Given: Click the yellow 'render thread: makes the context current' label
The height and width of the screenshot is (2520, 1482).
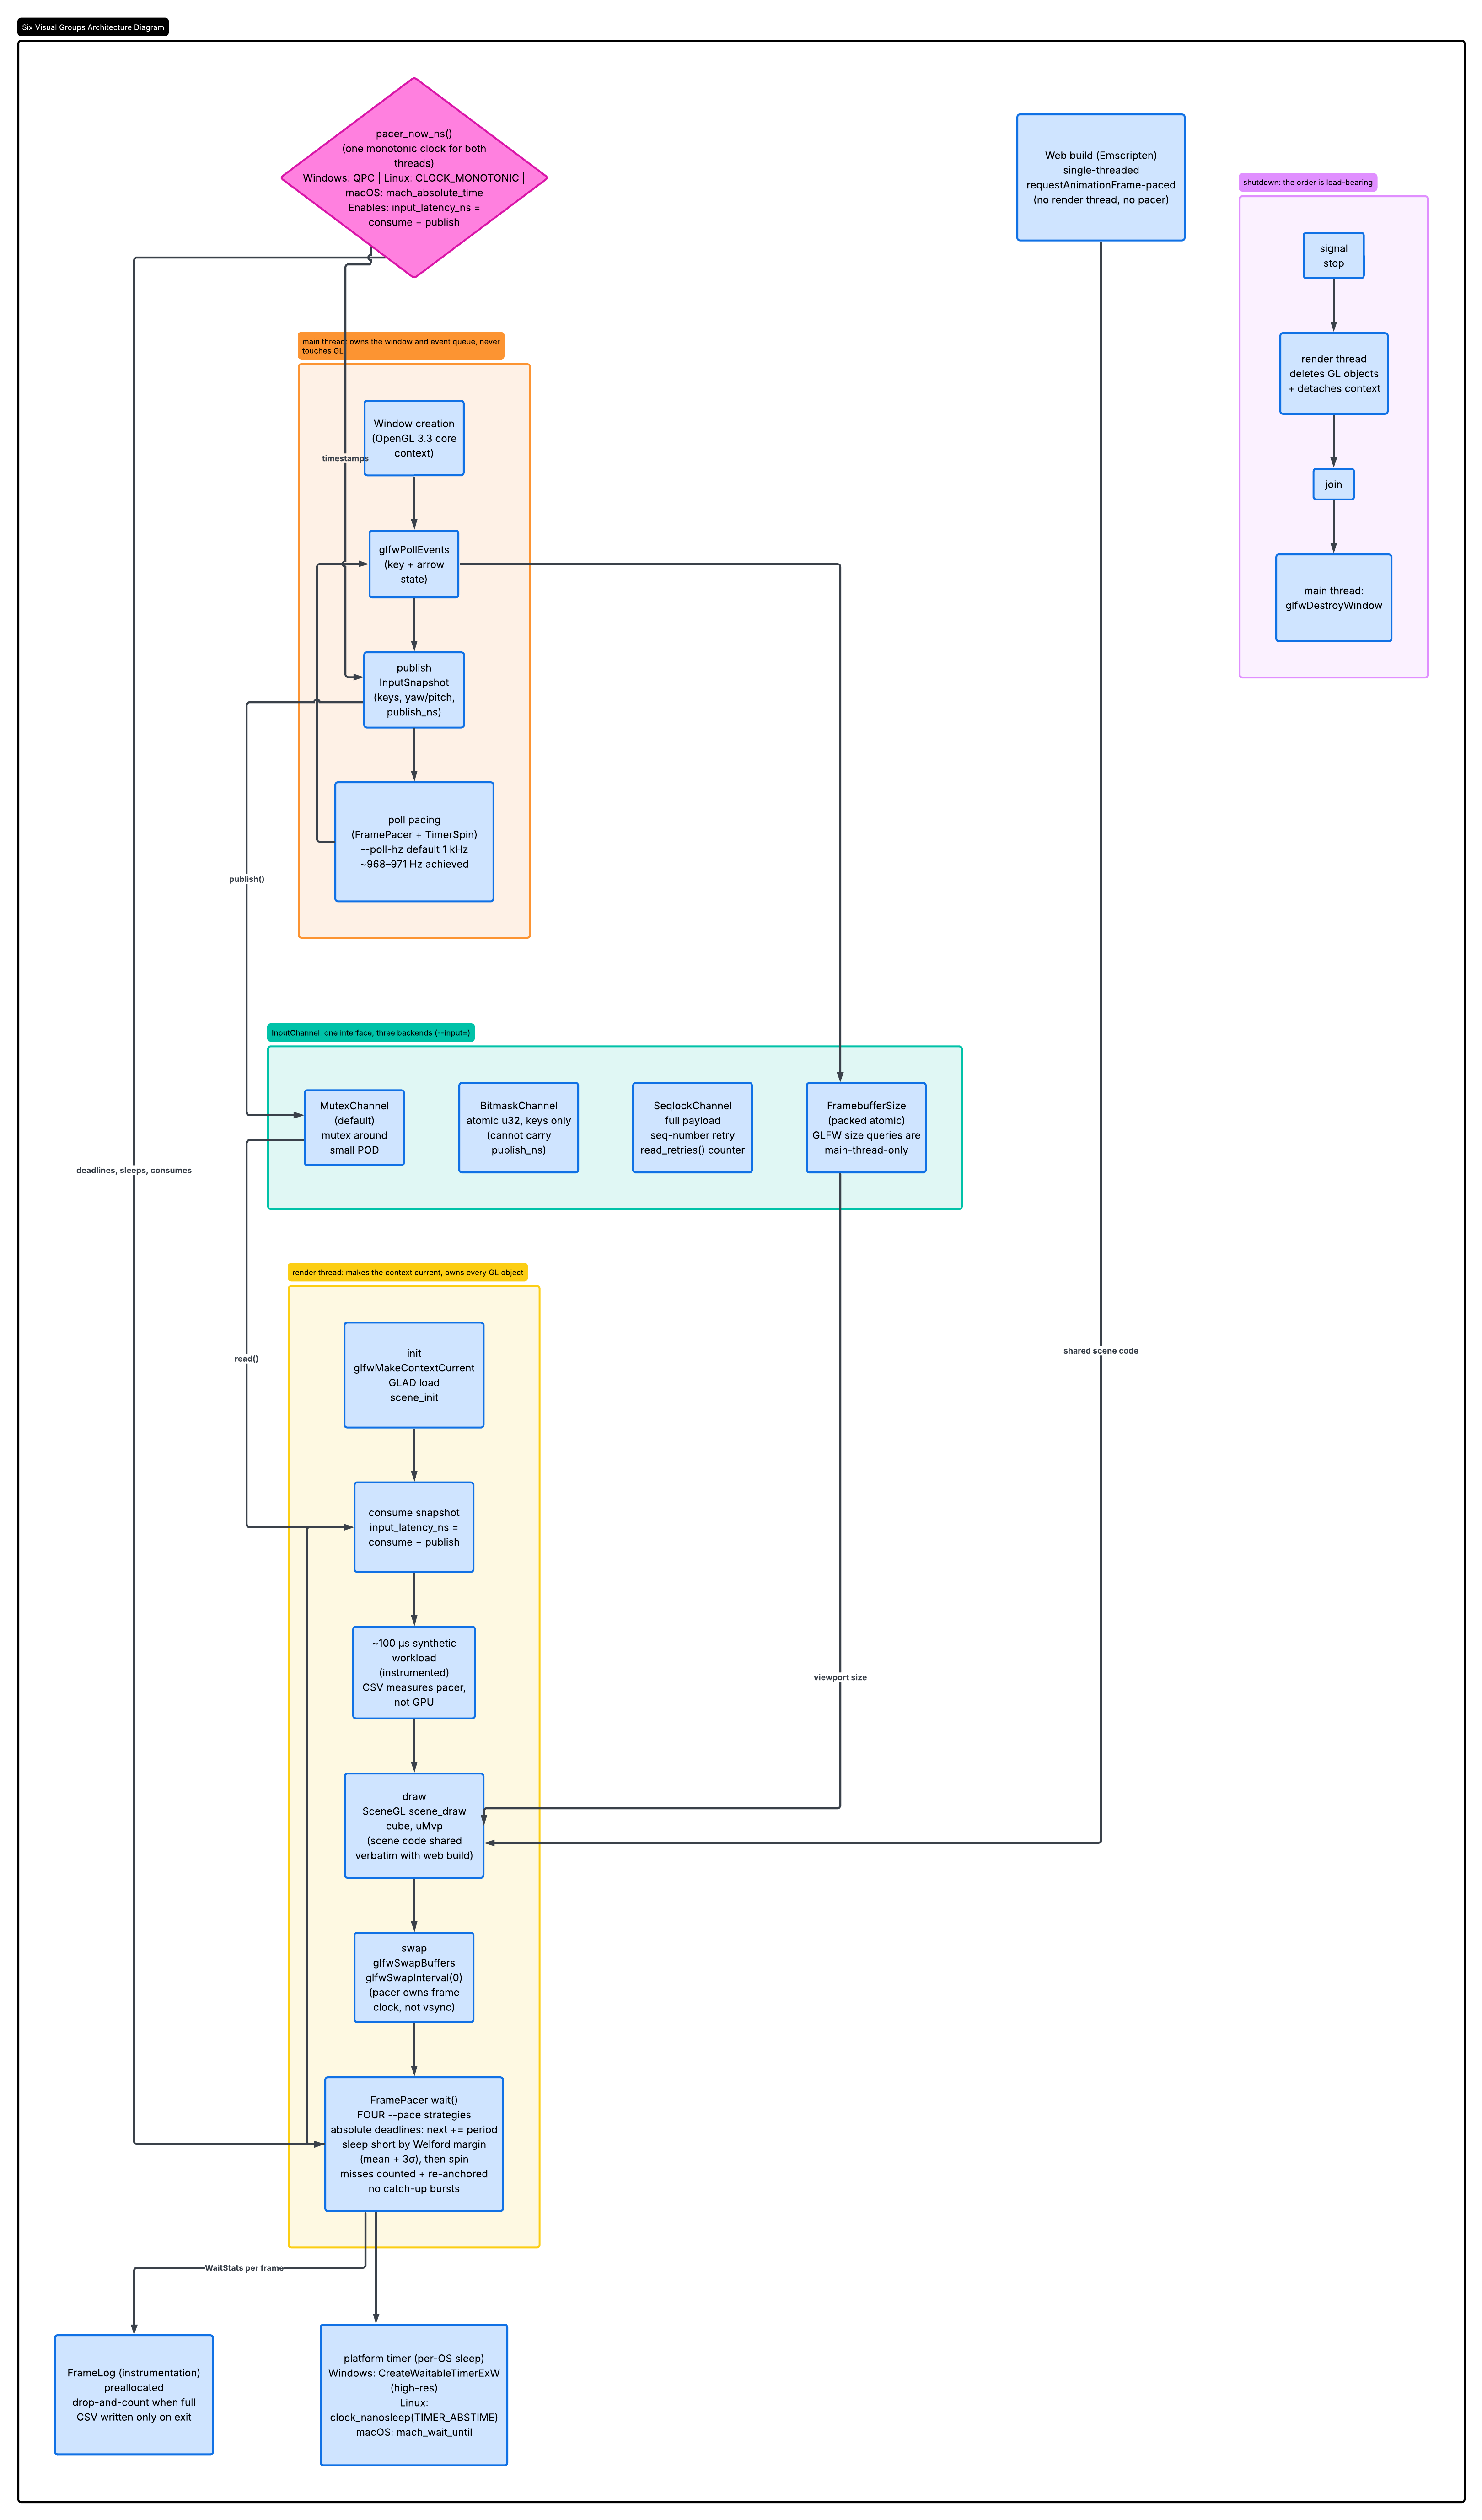Looking at the screenshot, I should (408, 1272).
